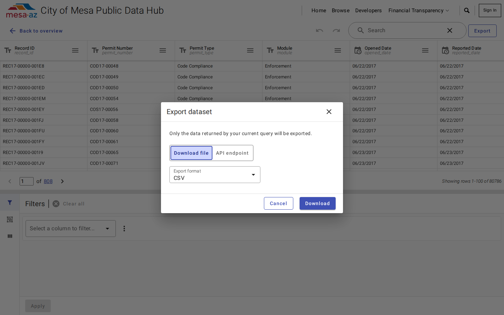Screen dimensions: 504x315
Task: Click Module text type icon
Action: pos(270,50)
